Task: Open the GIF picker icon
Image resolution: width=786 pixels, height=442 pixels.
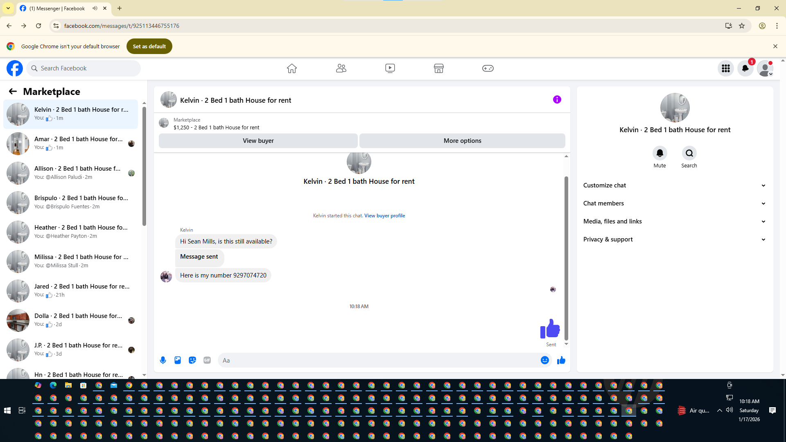Action: point(207,360)
